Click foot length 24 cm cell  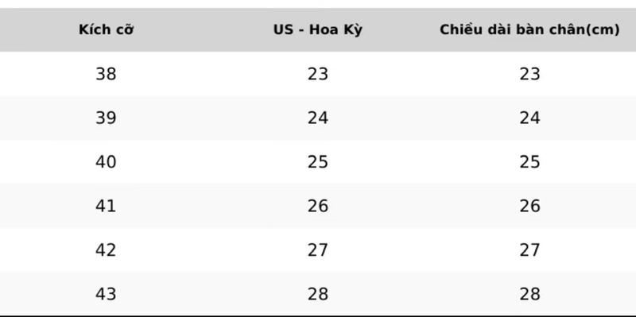pos(529,118)
